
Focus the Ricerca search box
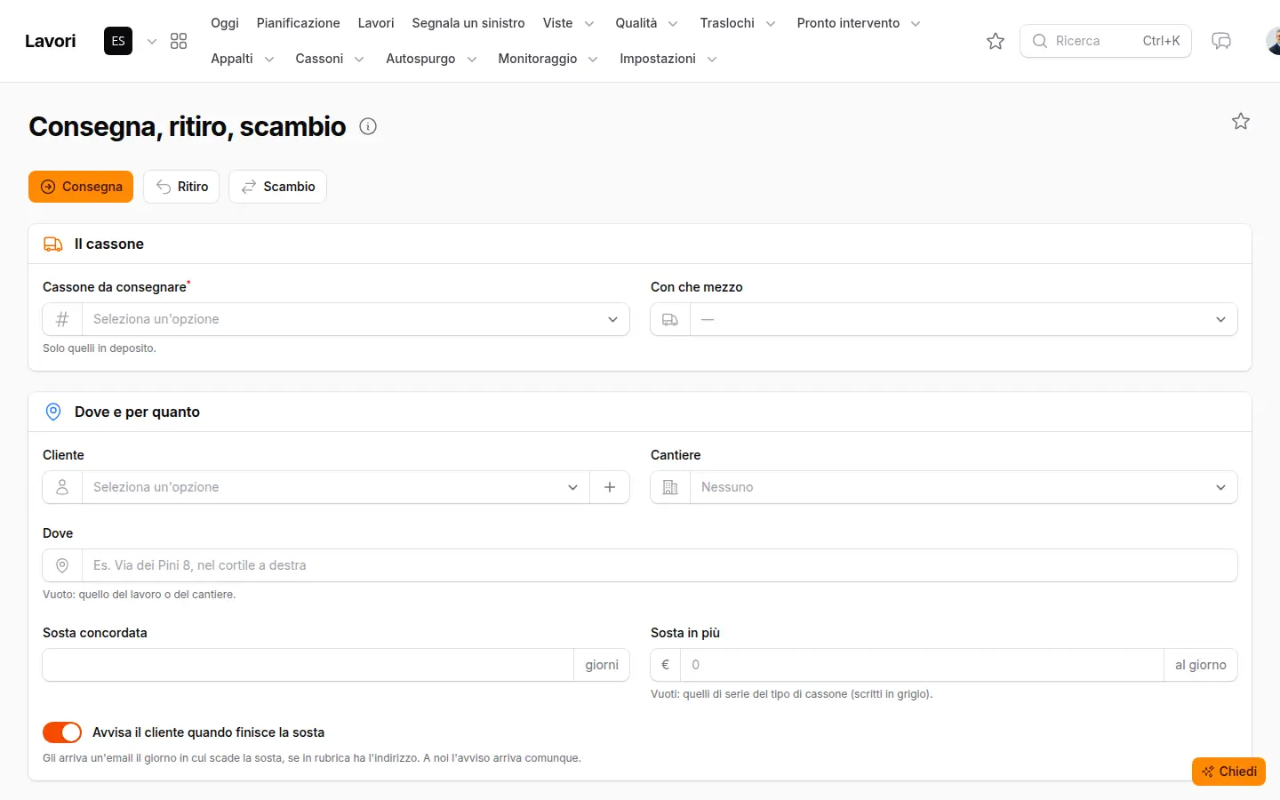[1106, 41]
